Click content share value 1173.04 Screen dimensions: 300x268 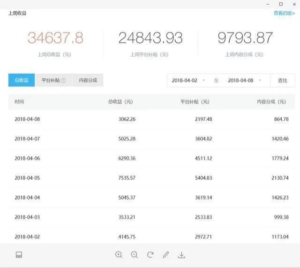click(x=280, y=237)
